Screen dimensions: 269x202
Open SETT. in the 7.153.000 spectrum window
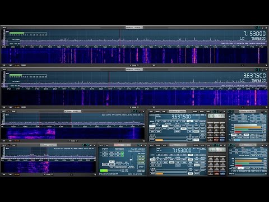click(4, 27)
